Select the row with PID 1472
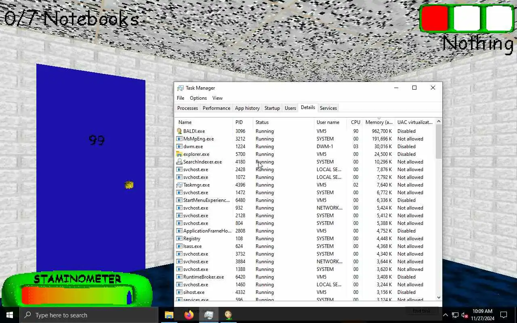The height and width of the screenshot is (323, 517). (x=305, y=193)
